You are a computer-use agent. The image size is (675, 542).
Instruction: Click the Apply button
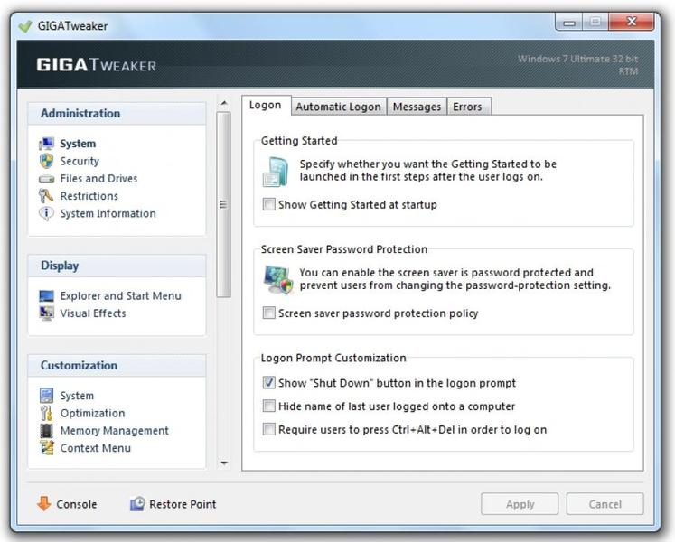tap(520, 504)
